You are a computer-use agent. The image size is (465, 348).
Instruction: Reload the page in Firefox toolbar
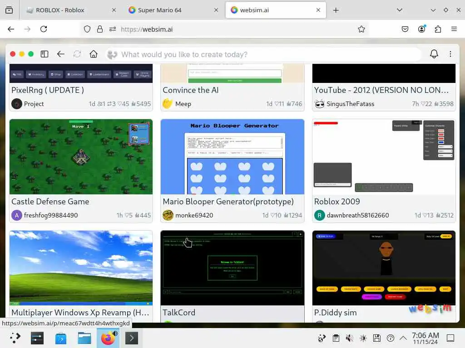[x=44, y=29]
